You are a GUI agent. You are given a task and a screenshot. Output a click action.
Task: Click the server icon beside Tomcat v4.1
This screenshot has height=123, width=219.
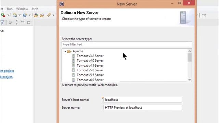point(73,65)
